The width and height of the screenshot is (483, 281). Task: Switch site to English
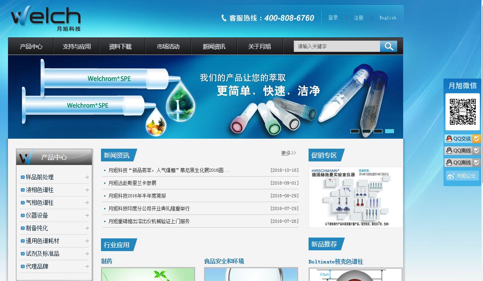pos(388,18)
